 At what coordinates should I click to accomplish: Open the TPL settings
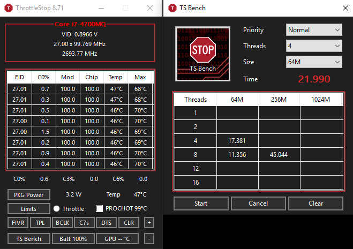(40, 223)
